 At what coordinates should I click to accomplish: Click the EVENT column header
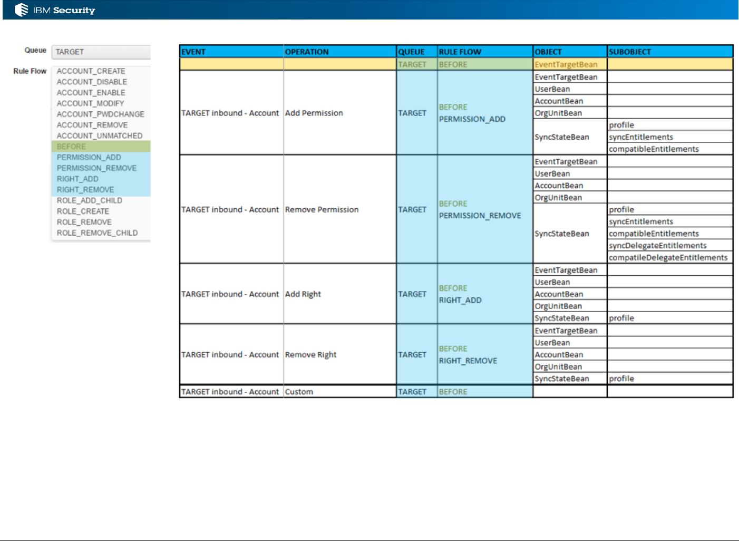[x=231, y=52]
